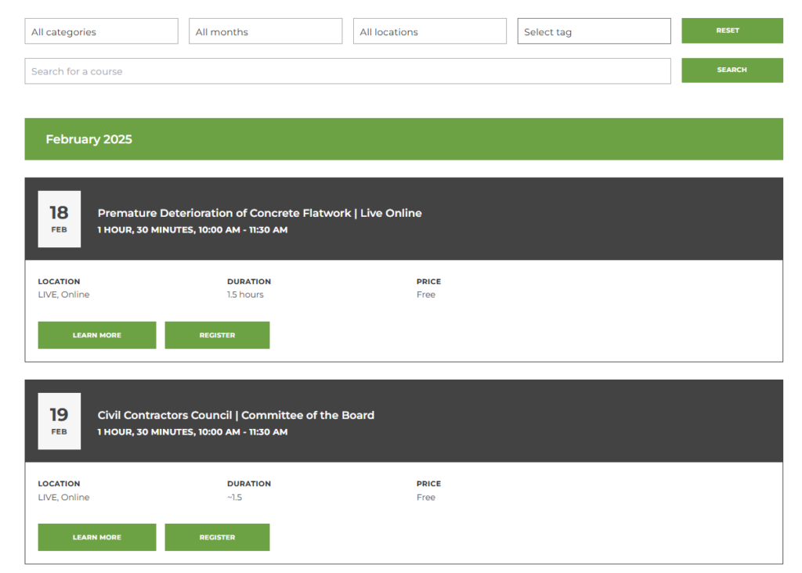Image resolution: width=802 pixels, height=573 pixels.
Task: Click the green SEARCH button
Action: tap(732, 70)
